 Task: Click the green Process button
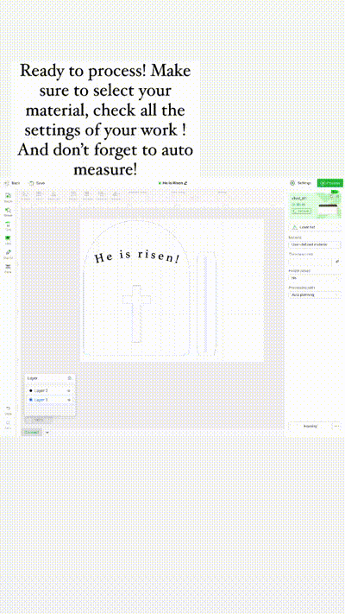point(329,183)
